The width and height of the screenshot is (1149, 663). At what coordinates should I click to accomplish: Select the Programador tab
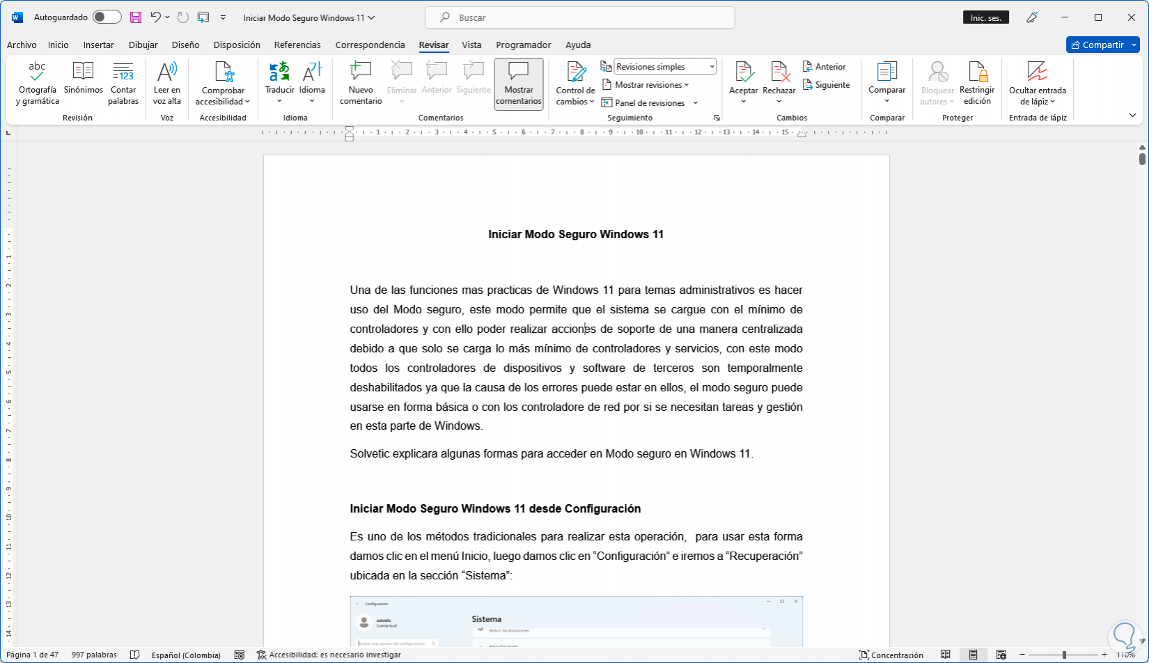coord(524,45)
